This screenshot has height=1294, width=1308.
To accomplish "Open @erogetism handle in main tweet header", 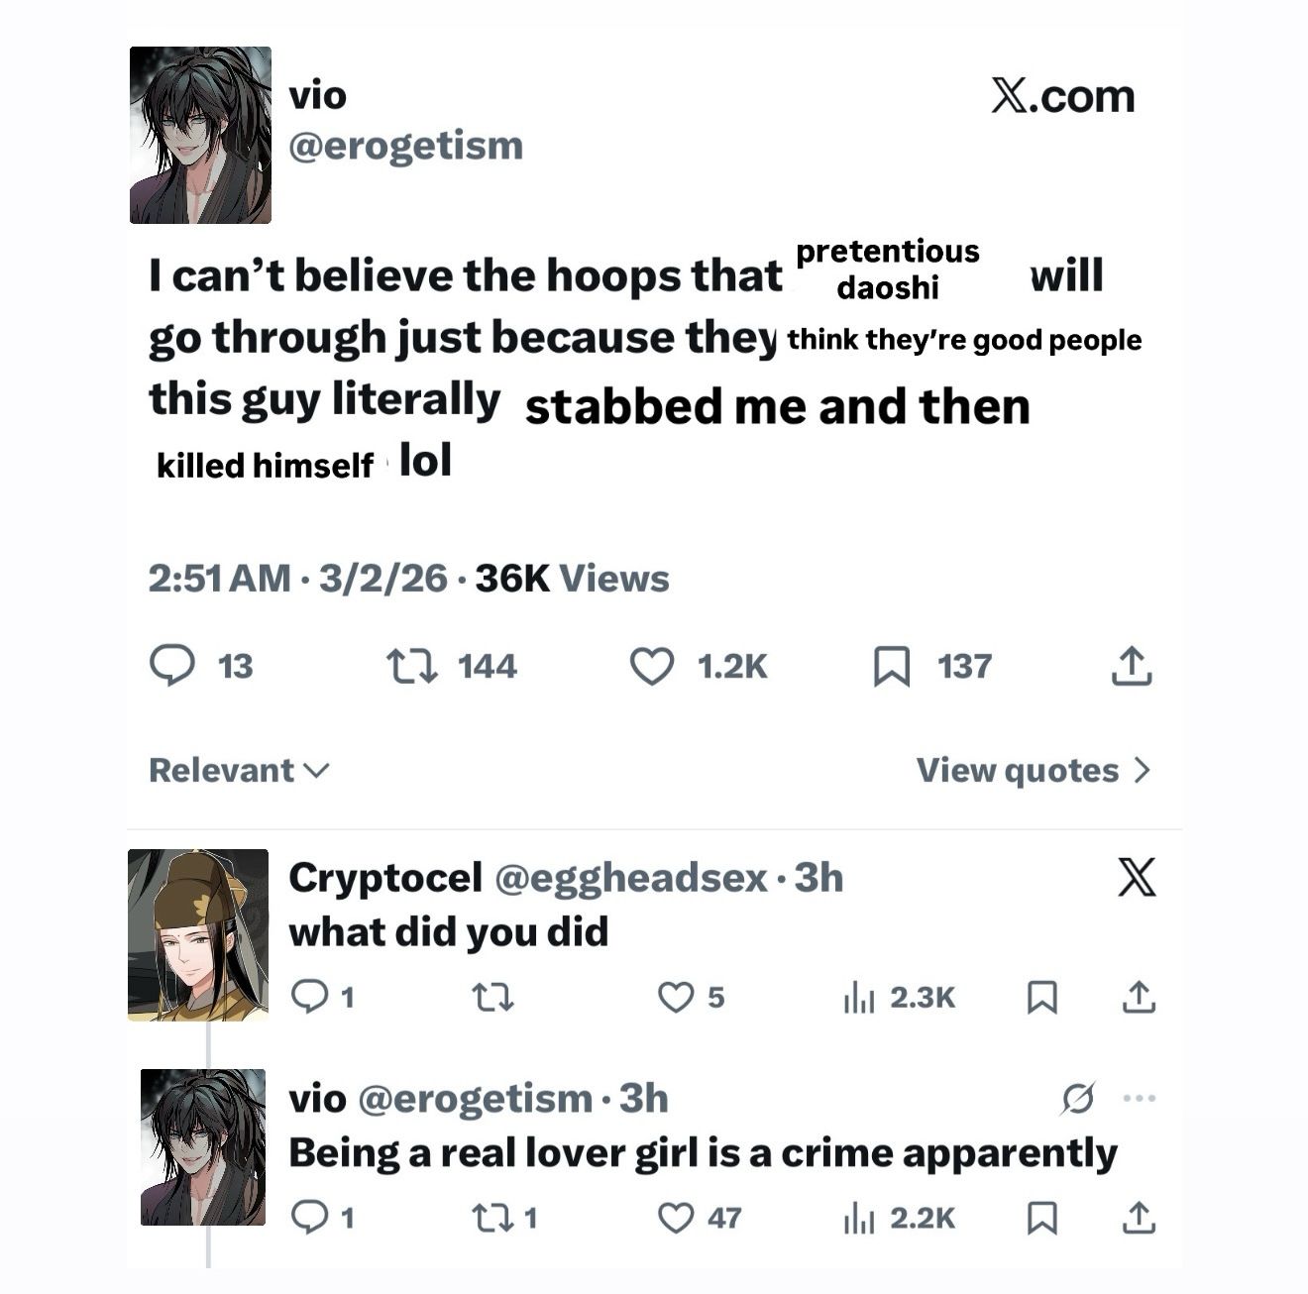I will click(405, 146).
